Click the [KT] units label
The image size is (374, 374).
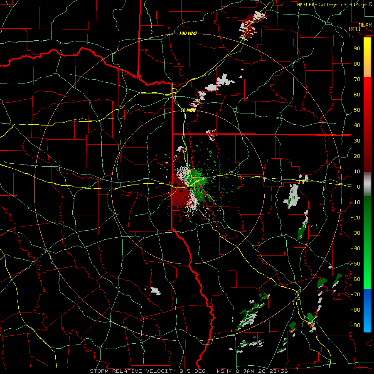point(355,29)
